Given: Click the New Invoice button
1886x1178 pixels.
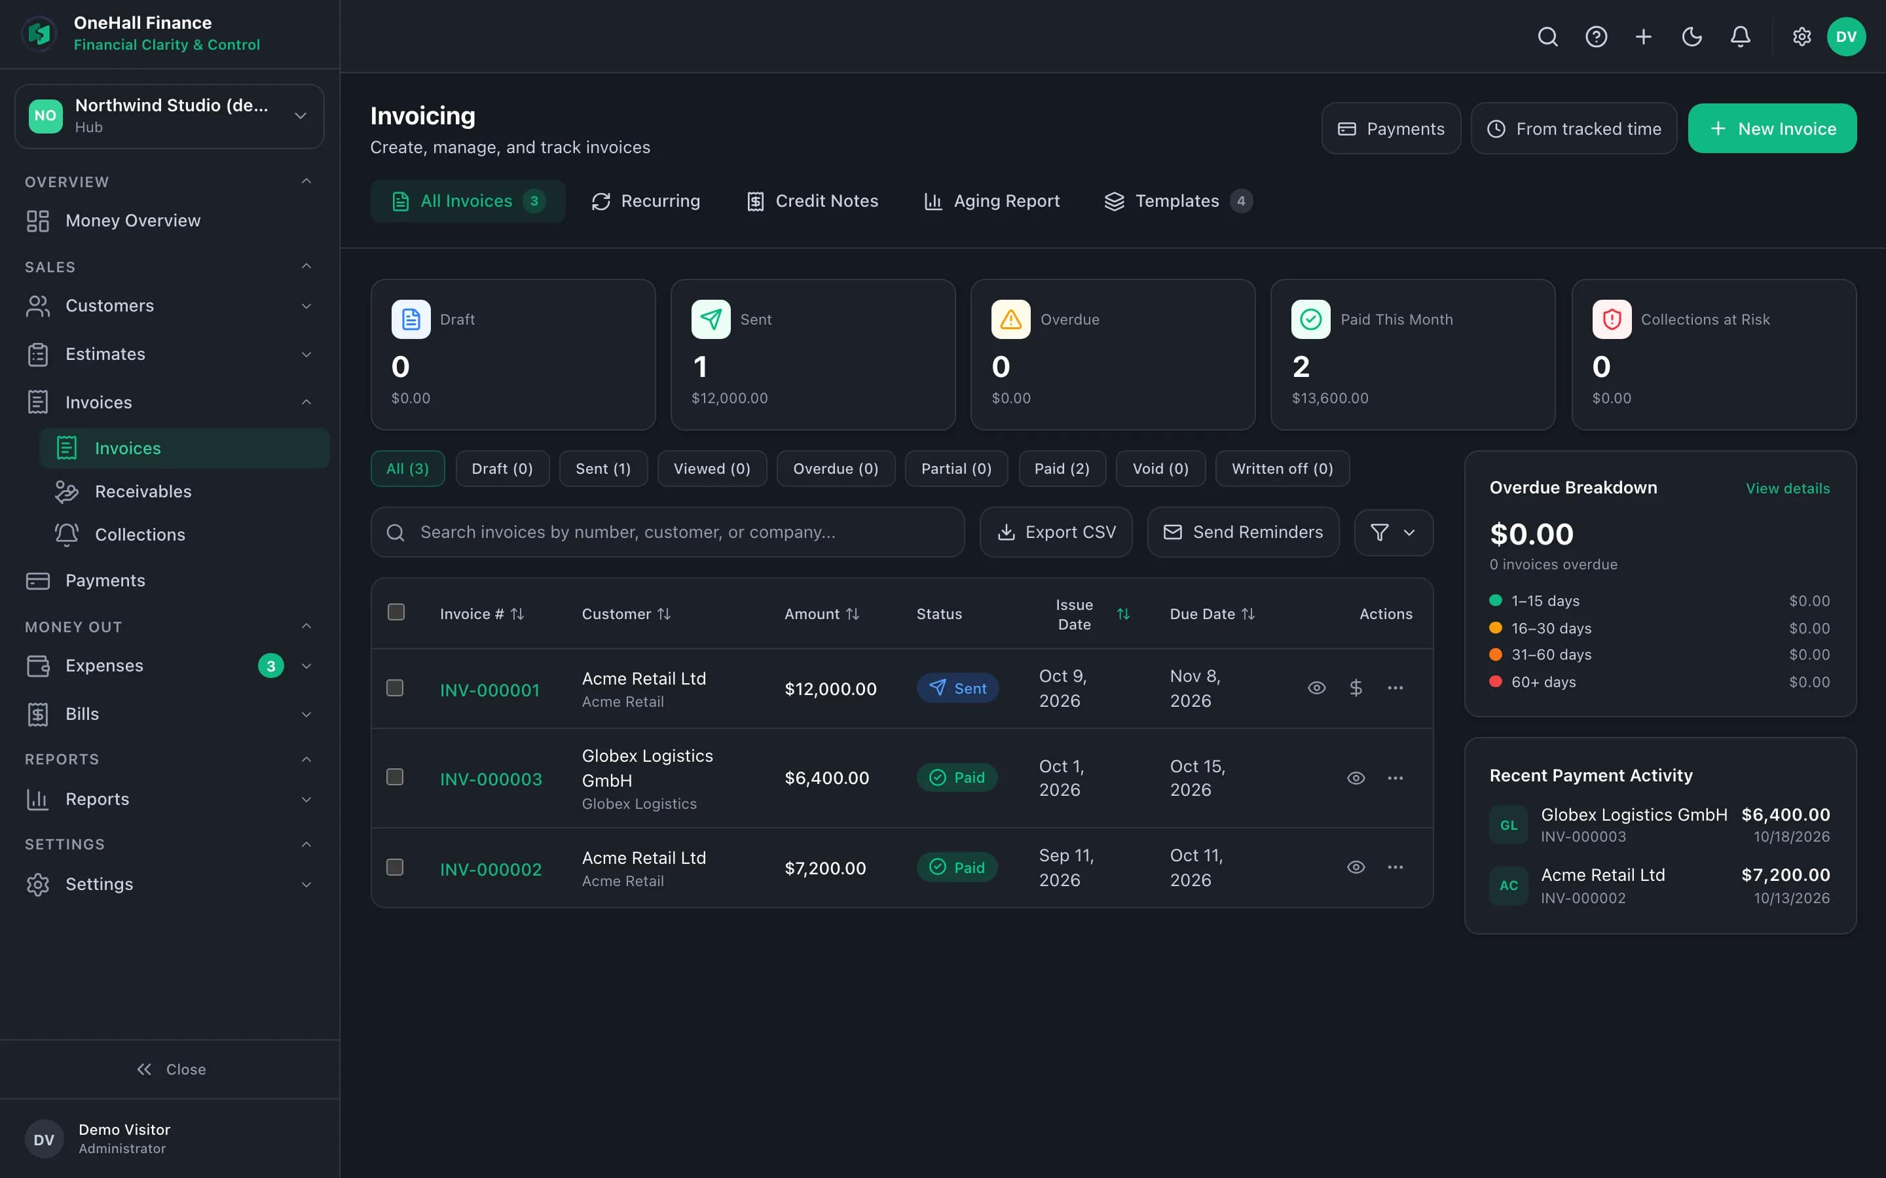Looking at the screenshot, I should coord(1772,128).
